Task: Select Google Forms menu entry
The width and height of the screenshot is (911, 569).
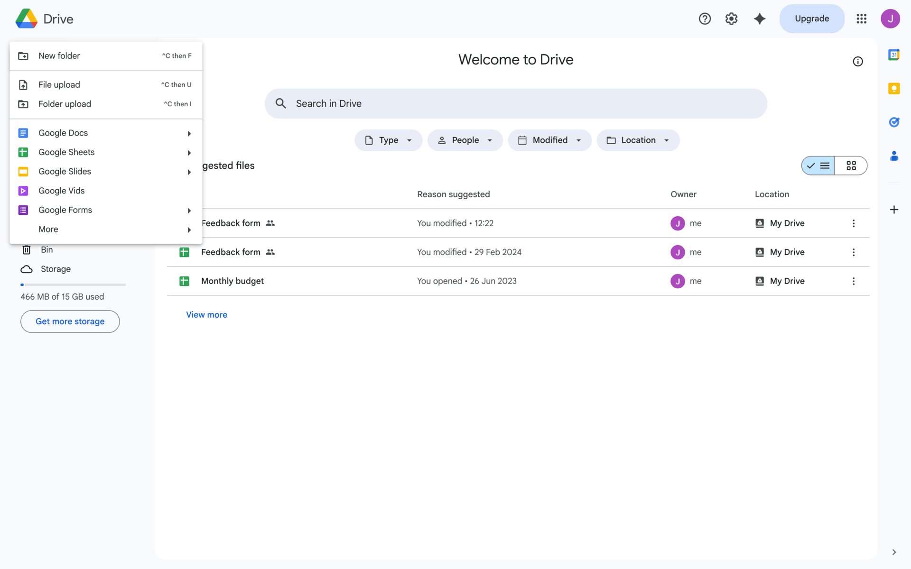Action: pos(106,210)
